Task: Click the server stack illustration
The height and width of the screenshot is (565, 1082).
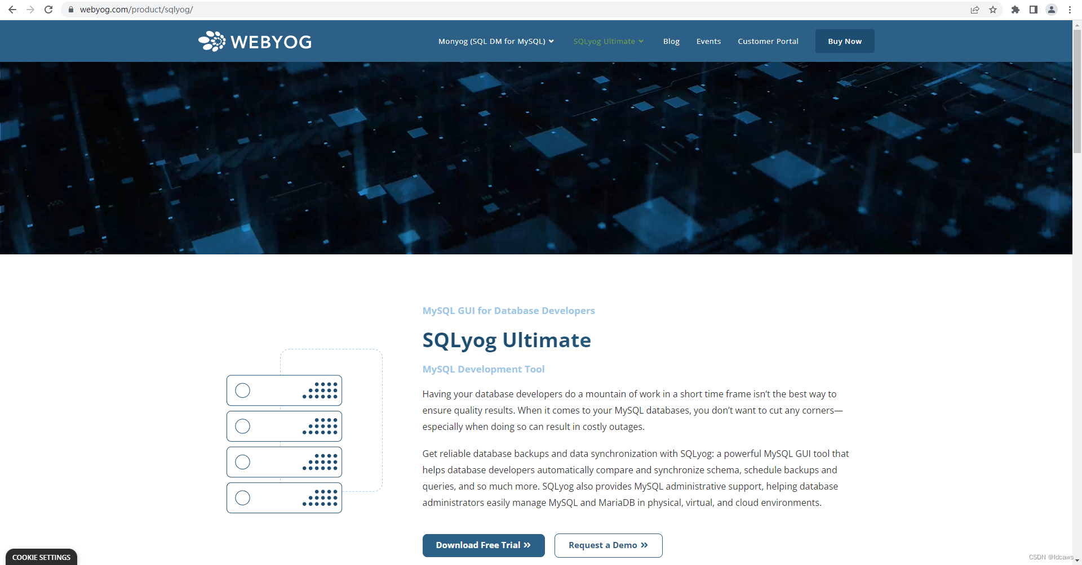Action: (x=304, y=431)
